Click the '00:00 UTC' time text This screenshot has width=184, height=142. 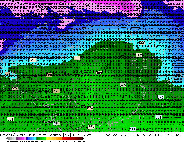point(151,135)
